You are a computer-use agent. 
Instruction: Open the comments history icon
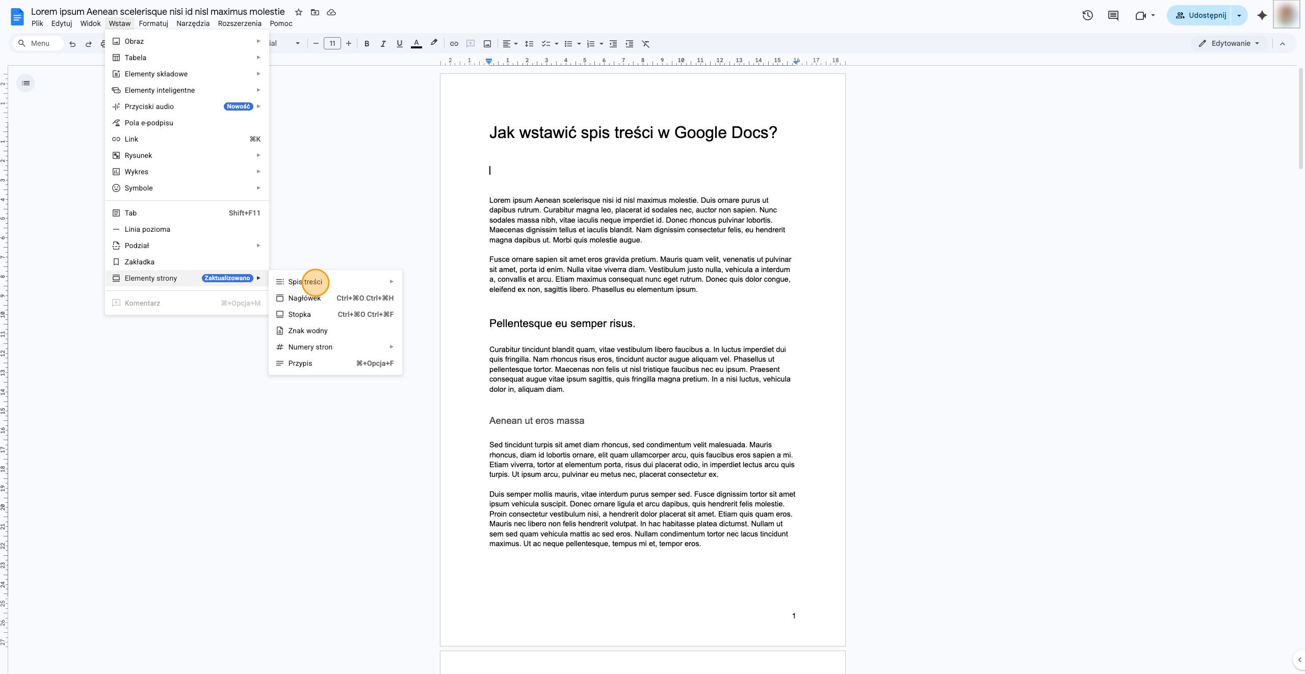point(1113,15)
